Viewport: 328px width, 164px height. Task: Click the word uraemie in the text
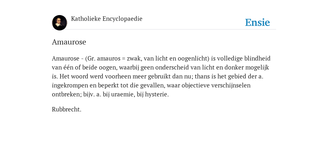coord(123,94)
